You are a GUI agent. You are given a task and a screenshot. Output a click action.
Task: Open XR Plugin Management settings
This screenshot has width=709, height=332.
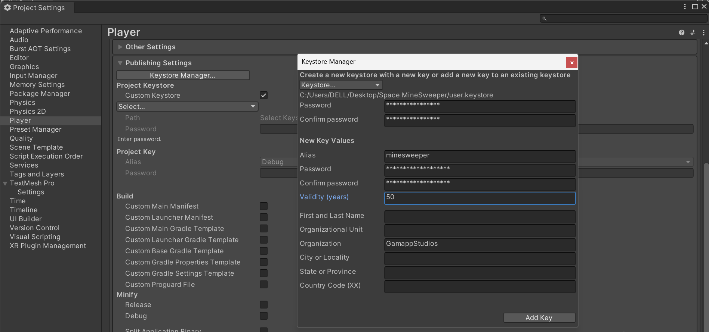click(x=48, y=246)
